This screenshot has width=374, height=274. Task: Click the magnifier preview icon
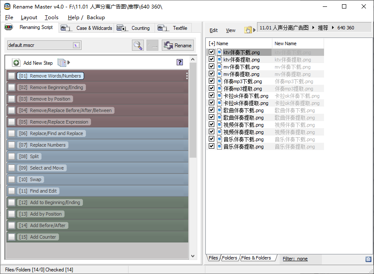coord(138,45)
